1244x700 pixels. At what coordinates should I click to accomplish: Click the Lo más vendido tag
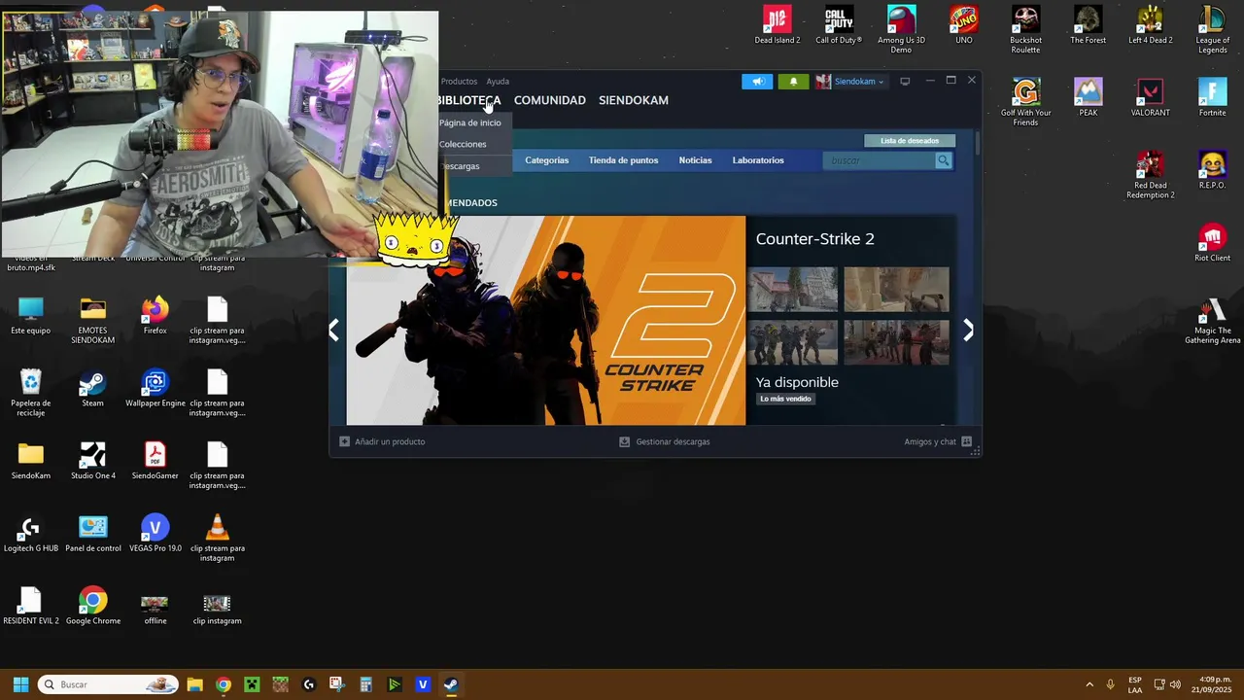[785, 399]
